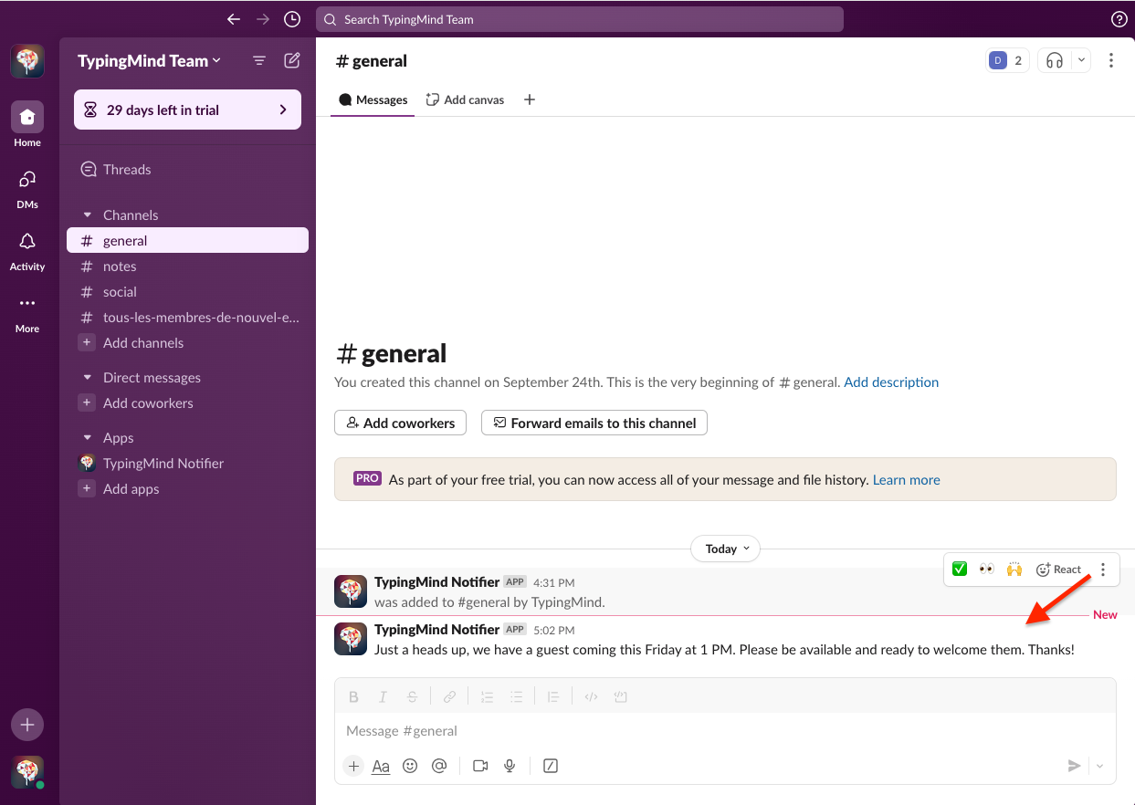Add a new tab with plus icon

pos(530,99)
